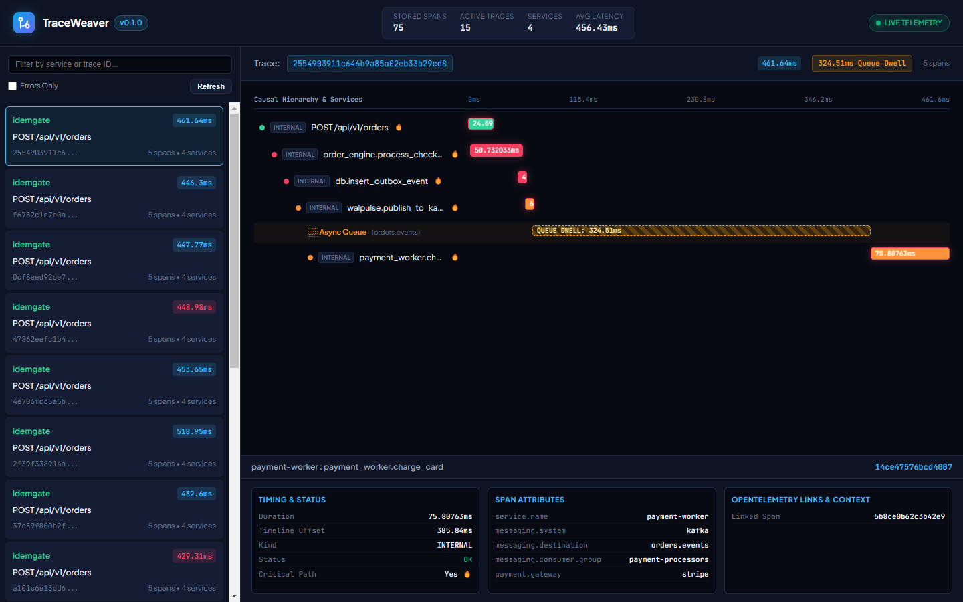Open trace f6782c1e7e0a in the list
This screenshot has height=602, width=963.
click(114, 199)
